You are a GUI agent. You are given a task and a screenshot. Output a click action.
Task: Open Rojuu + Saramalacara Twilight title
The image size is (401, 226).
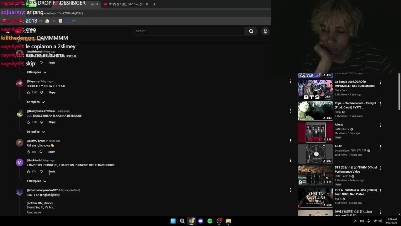pos(355,105)
